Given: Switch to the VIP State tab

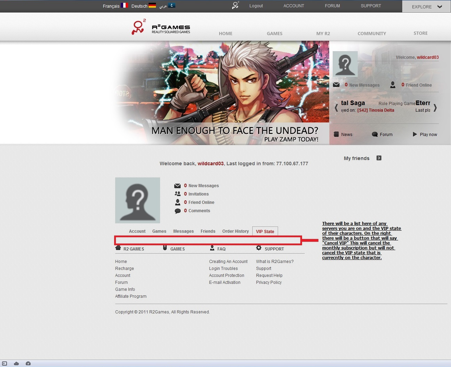Looking at the screenshot, I should 265,231.
